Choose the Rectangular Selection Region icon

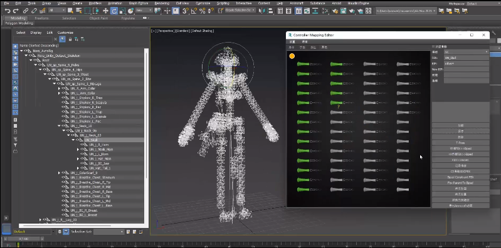pos(87,11)
